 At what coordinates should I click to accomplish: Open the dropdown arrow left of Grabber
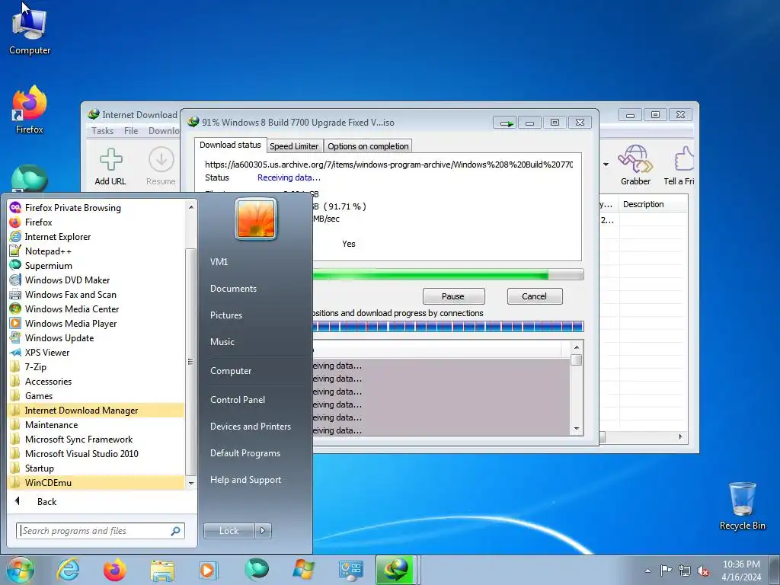coord(606,165)
